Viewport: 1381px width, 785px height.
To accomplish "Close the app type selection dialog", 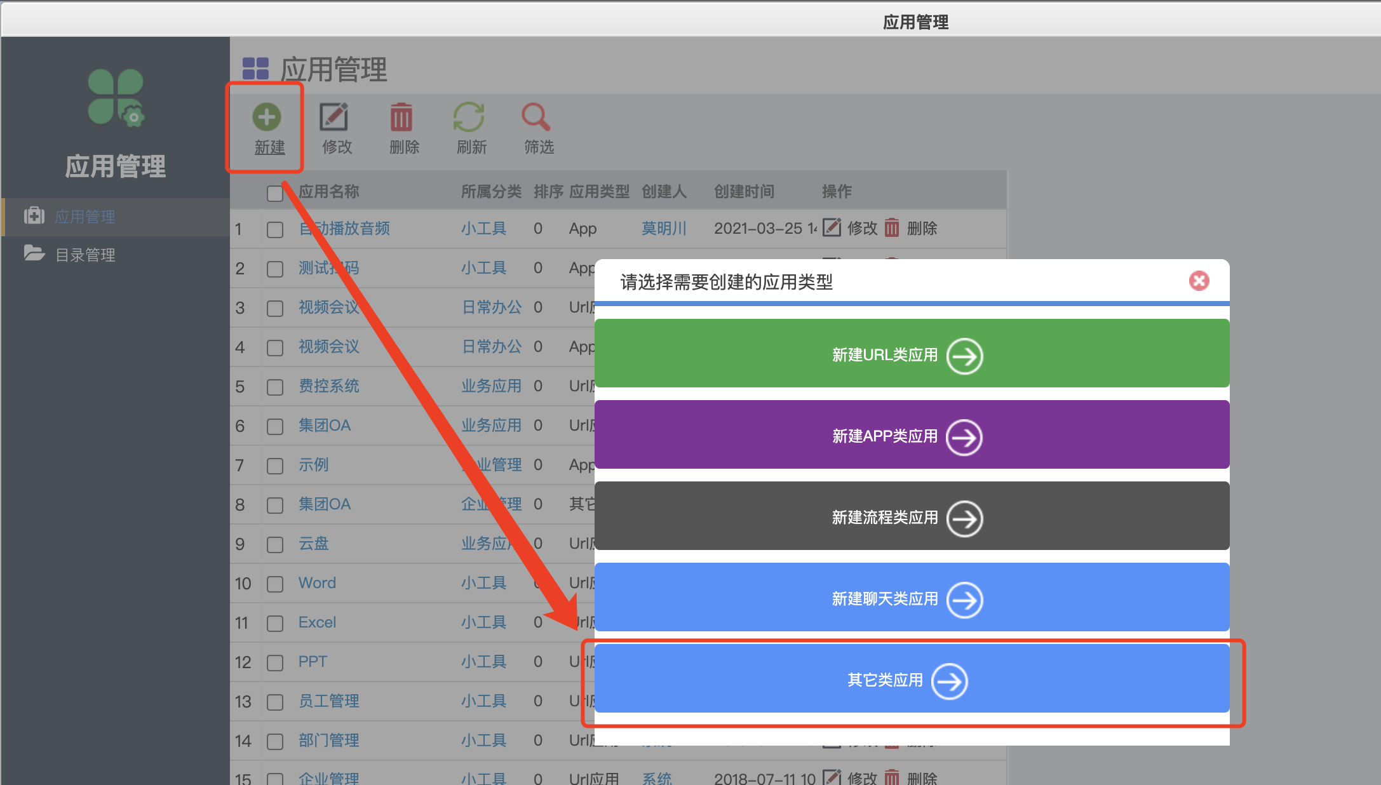I will [1199, 281].
